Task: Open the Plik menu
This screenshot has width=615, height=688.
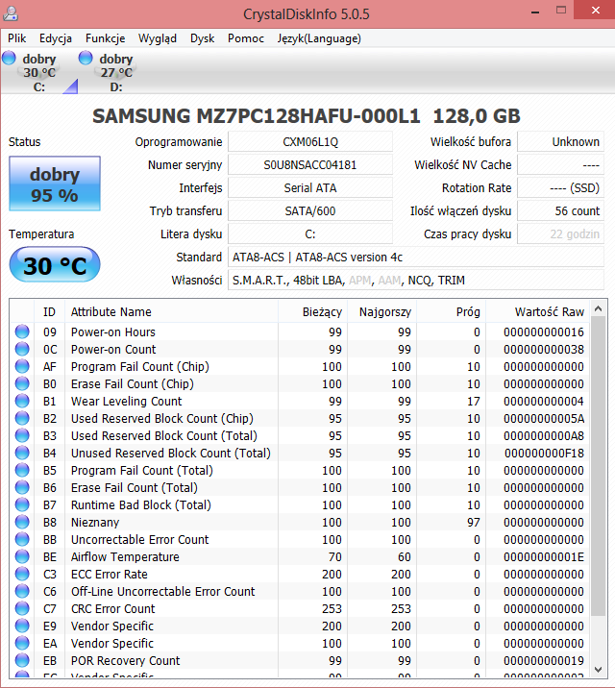Action: [17, 38]
